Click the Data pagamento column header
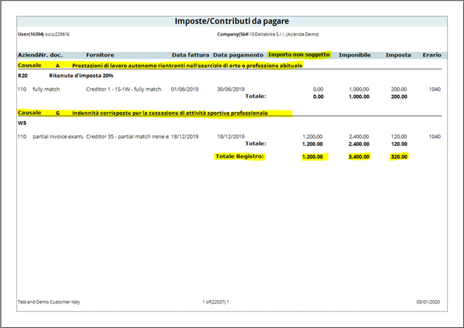This screenshot has height=328, width=464. (238, 55)
